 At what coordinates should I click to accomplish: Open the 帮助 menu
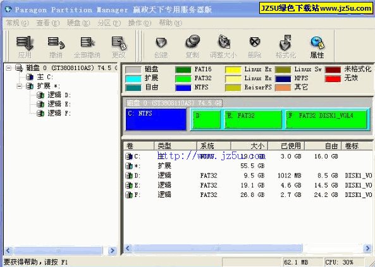tap(170, 23)
